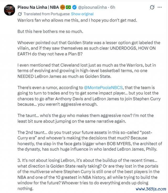Viewport: 168px width, 193px height.
Task: Select the 'Pisou Na Linha | NBA' display name
Action: 38,7
